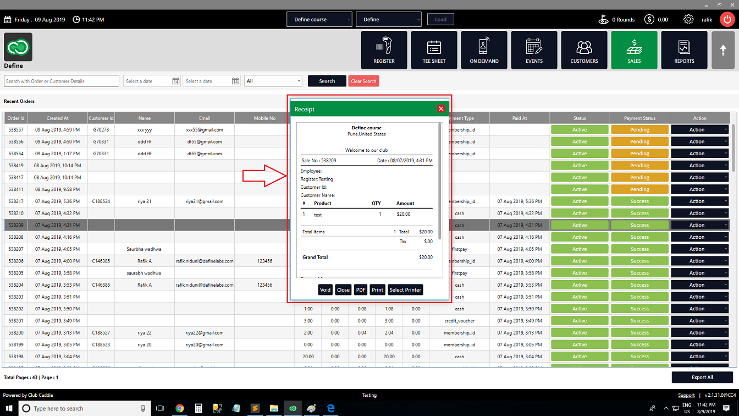Click the black Search button
This screenshot has height=416, width=739.
point(327,81)
